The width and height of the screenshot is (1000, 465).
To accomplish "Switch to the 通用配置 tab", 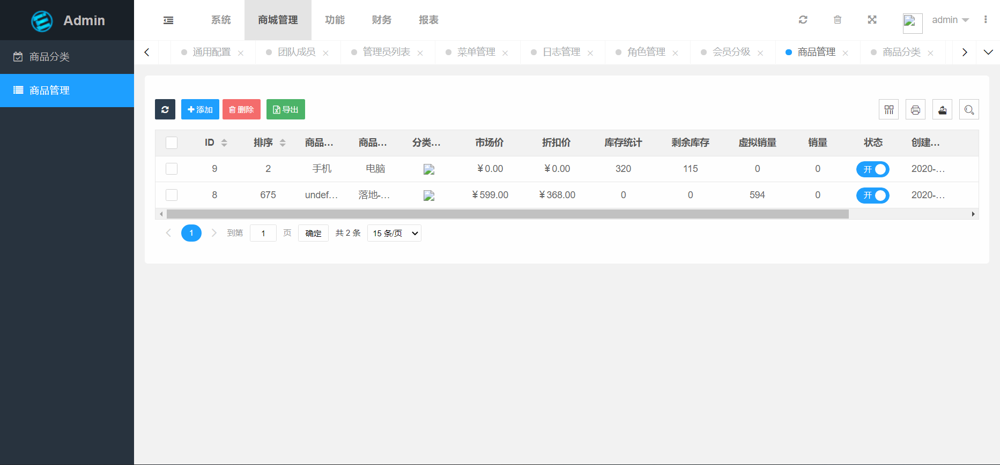I will pyautogui.click(x=212, y=52).
